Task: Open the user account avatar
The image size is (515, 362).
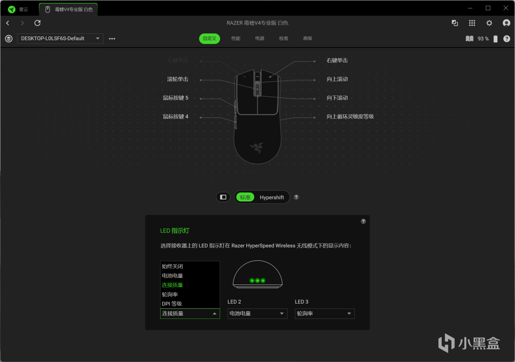Action: pyautogui.click(x=507, y=23)
